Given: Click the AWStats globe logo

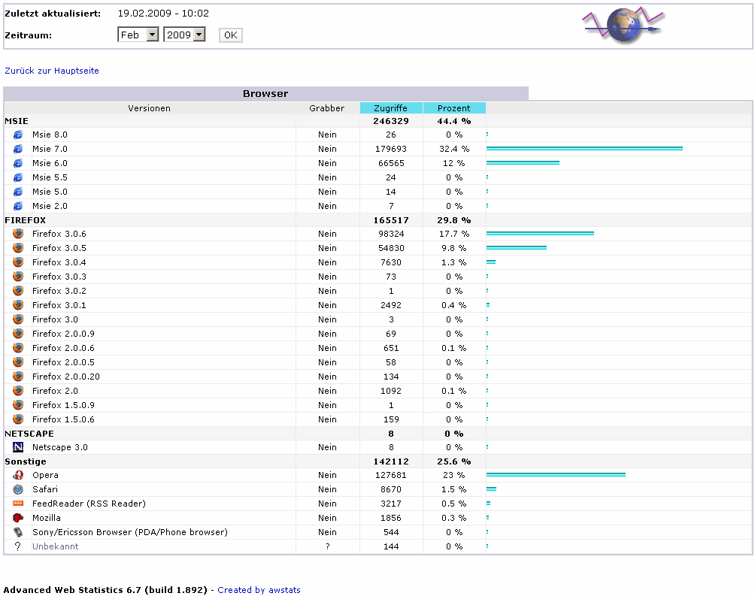Looking at the screenshot, I should [x=623, y=26].
